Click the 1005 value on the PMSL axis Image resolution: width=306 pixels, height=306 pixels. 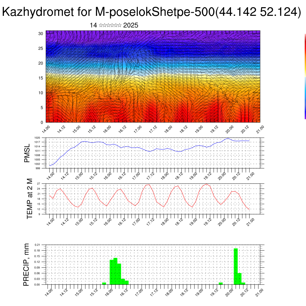37,160
